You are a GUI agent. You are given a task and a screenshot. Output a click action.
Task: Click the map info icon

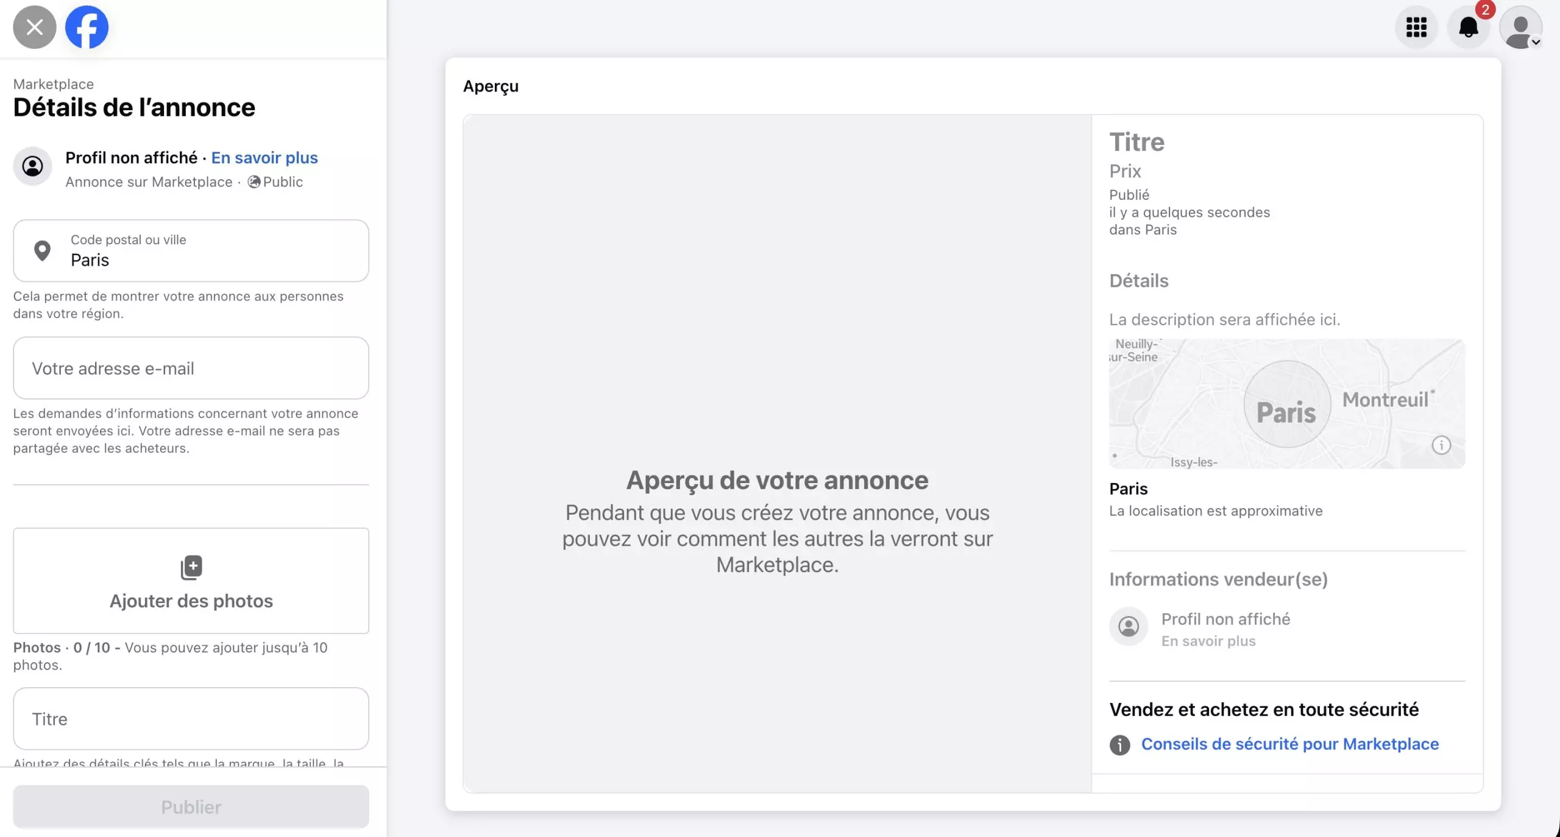coord(1441,445)
